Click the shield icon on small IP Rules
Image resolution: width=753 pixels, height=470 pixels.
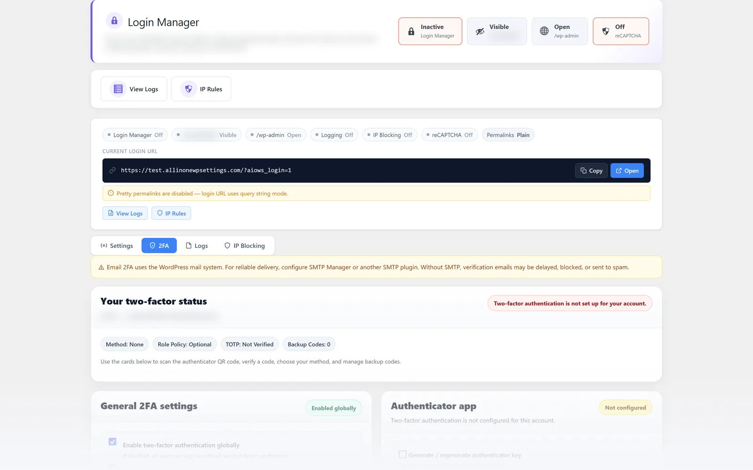click(160, 213)
